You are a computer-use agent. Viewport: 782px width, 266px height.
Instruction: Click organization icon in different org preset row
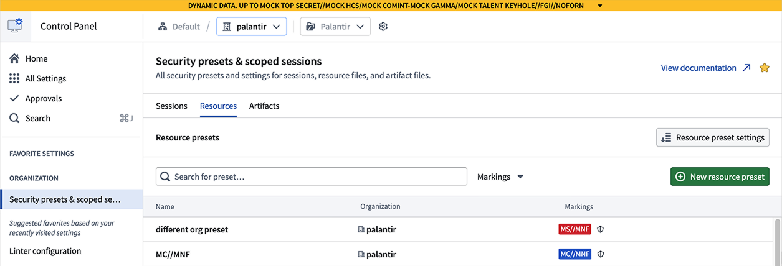tap(361, 229)
